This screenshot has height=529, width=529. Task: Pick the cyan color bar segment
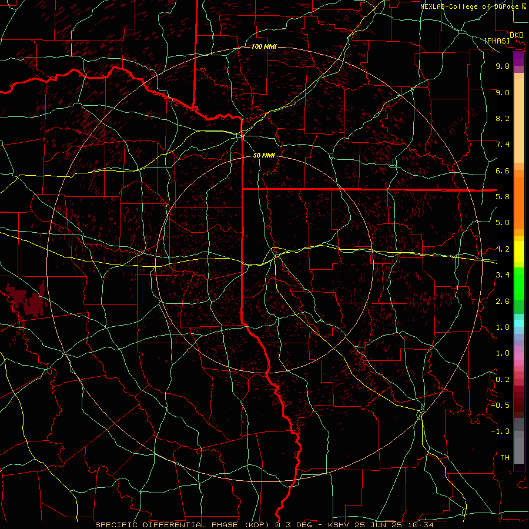click(x=519, y=323)
